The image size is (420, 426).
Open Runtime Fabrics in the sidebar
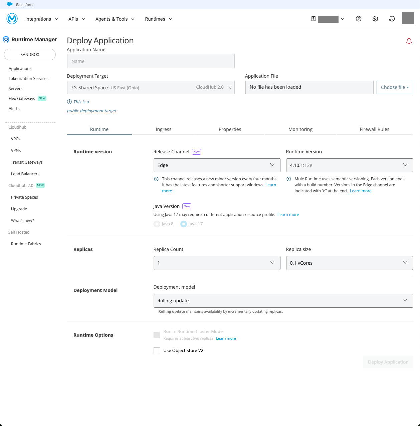point(26,244)
